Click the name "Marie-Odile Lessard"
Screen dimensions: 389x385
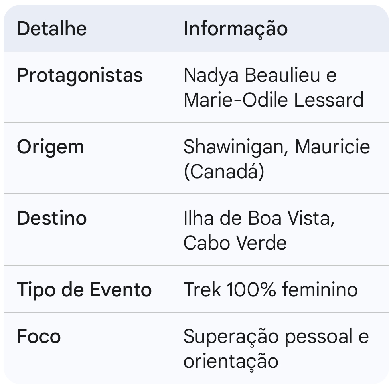pos(273,100)
